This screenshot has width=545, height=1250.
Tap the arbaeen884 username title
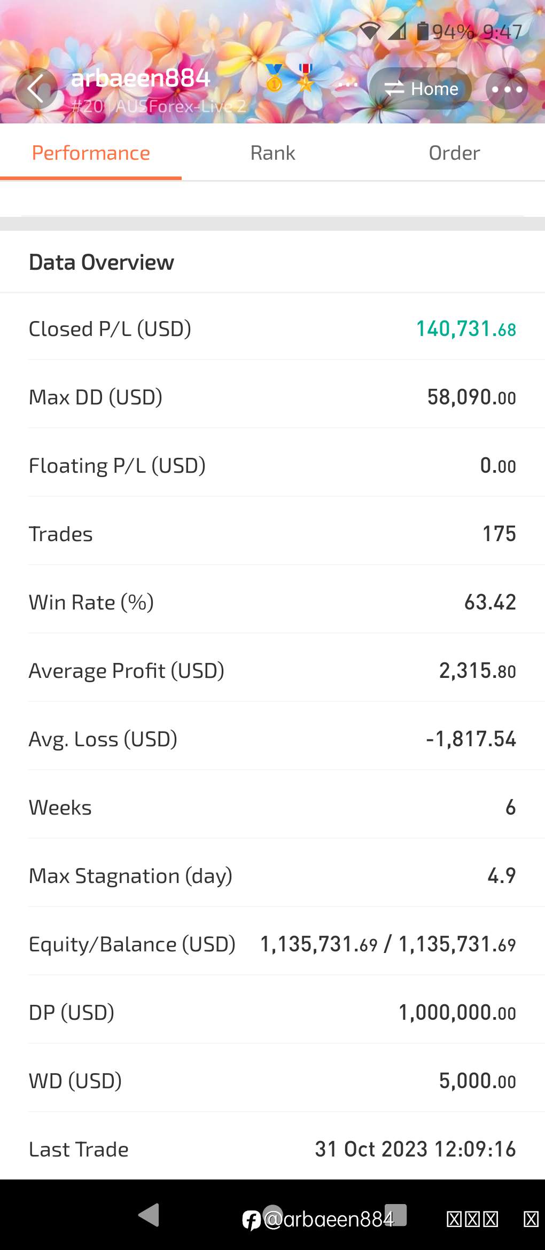click(141, 78)
